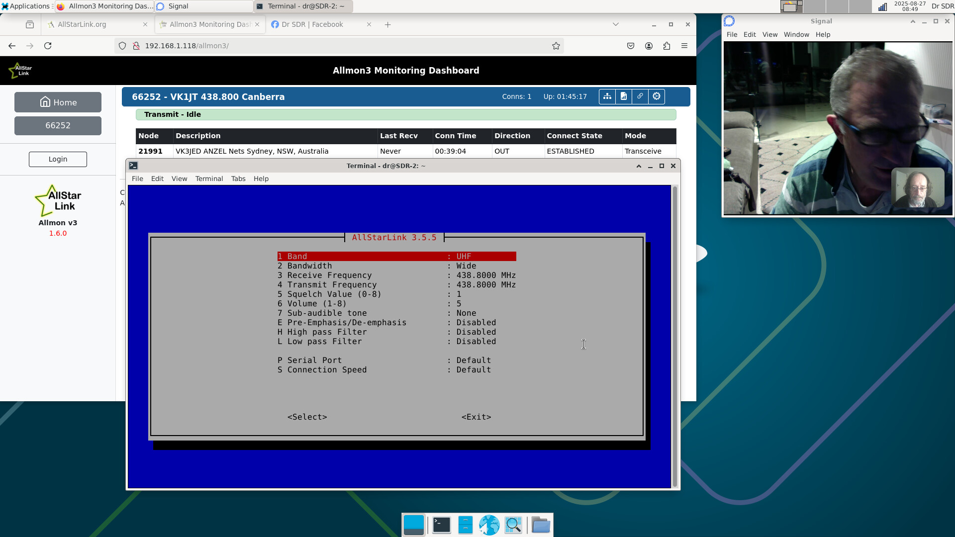Open a new Firefox tab with plus button
Image resolution: width=955 pixels, height=537 pixels.
pyautogui.click(x=387, y=24)
